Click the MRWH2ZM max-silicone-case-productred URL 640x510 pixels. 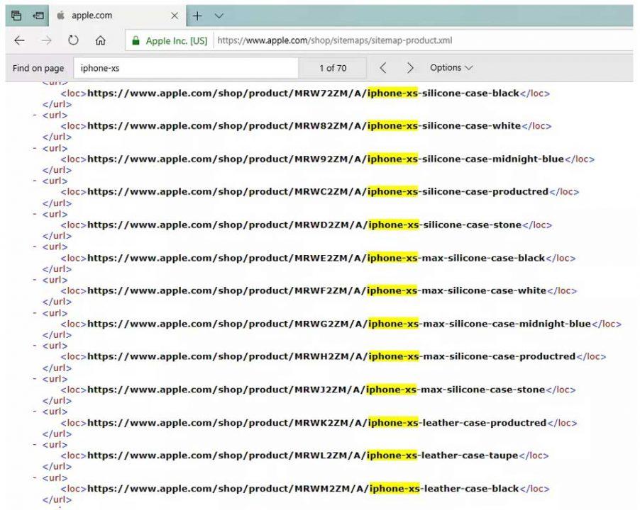pos(331,356)
